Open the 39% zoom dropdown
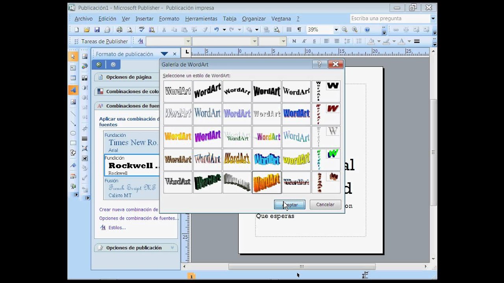This screenshot has width=504, height=283. coord(336,29)
